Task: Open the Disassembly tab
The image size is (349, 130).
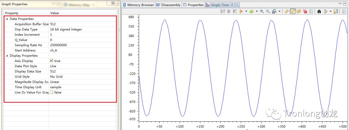Action: (x=168, y=5)
